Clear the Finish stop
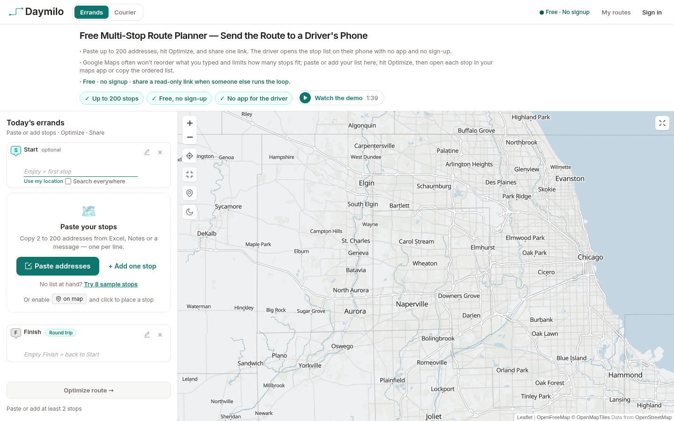Viewport: 674px width, 421px height. [x=160, y=334]
